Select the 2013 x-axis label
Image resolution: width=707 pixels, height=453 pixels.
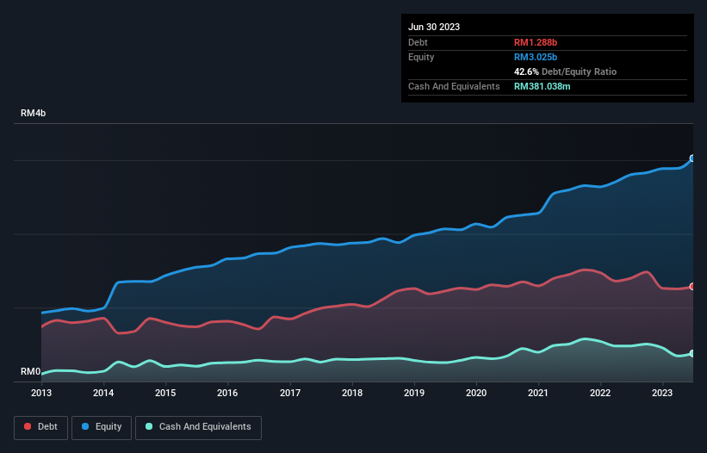point(41,393)
